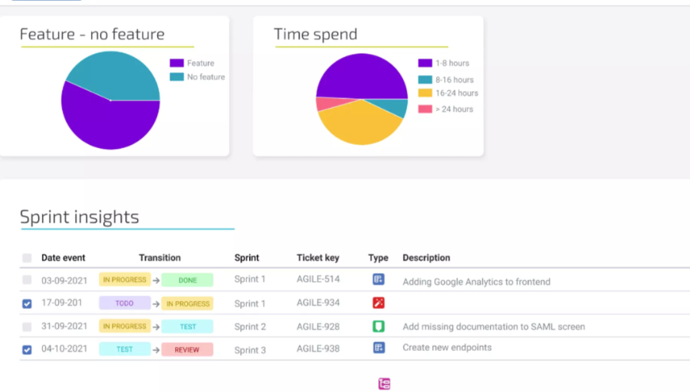Click the Sprint column header
690x392 pixels.
(247, 258)
